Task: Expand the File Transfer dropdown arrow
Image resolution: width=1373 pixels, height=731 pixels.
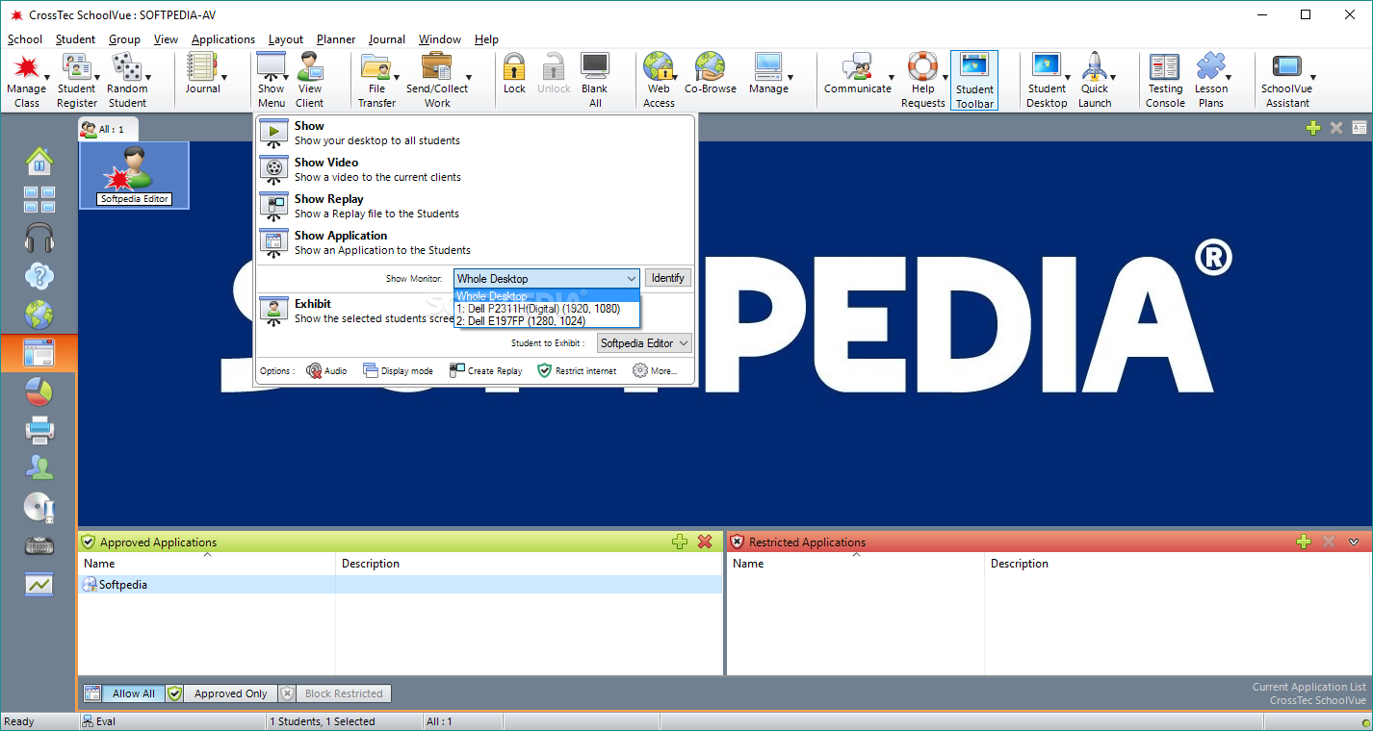Action: click(x=396, y=78)
